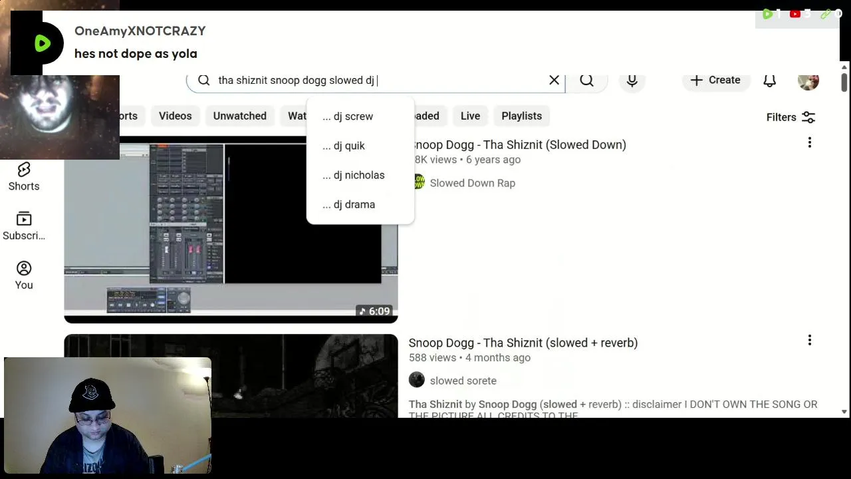The width and height of the screenshot is (851, 479).
Task: Open more options for Slowed Down video
Action: pos(810,142)
